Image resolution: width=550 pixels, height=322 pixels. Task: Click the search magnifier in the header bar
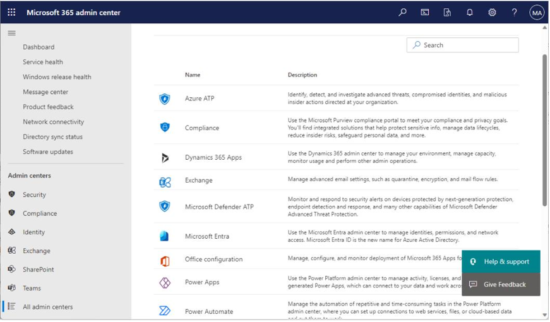[403, 12]
